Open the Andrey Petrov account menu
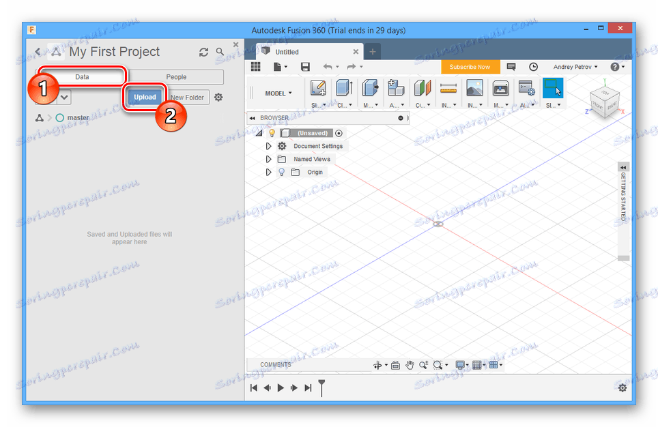The width and height of the screenshot is (658, 427). click(x=575, y=67)
